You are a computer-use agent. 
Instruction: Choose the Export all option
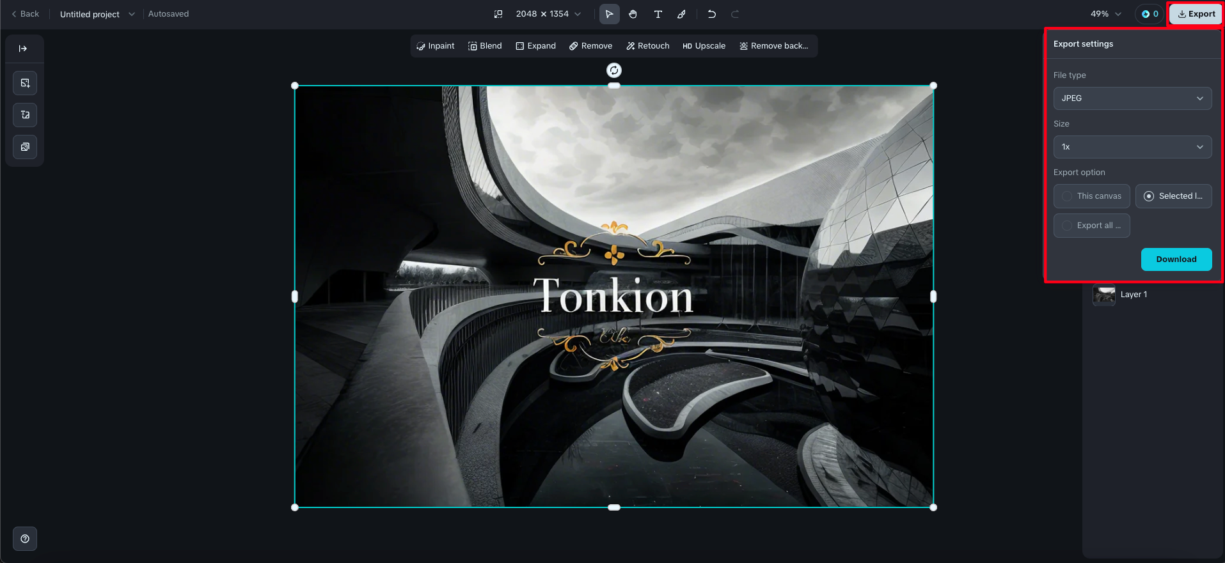[x=1092, y=226]
